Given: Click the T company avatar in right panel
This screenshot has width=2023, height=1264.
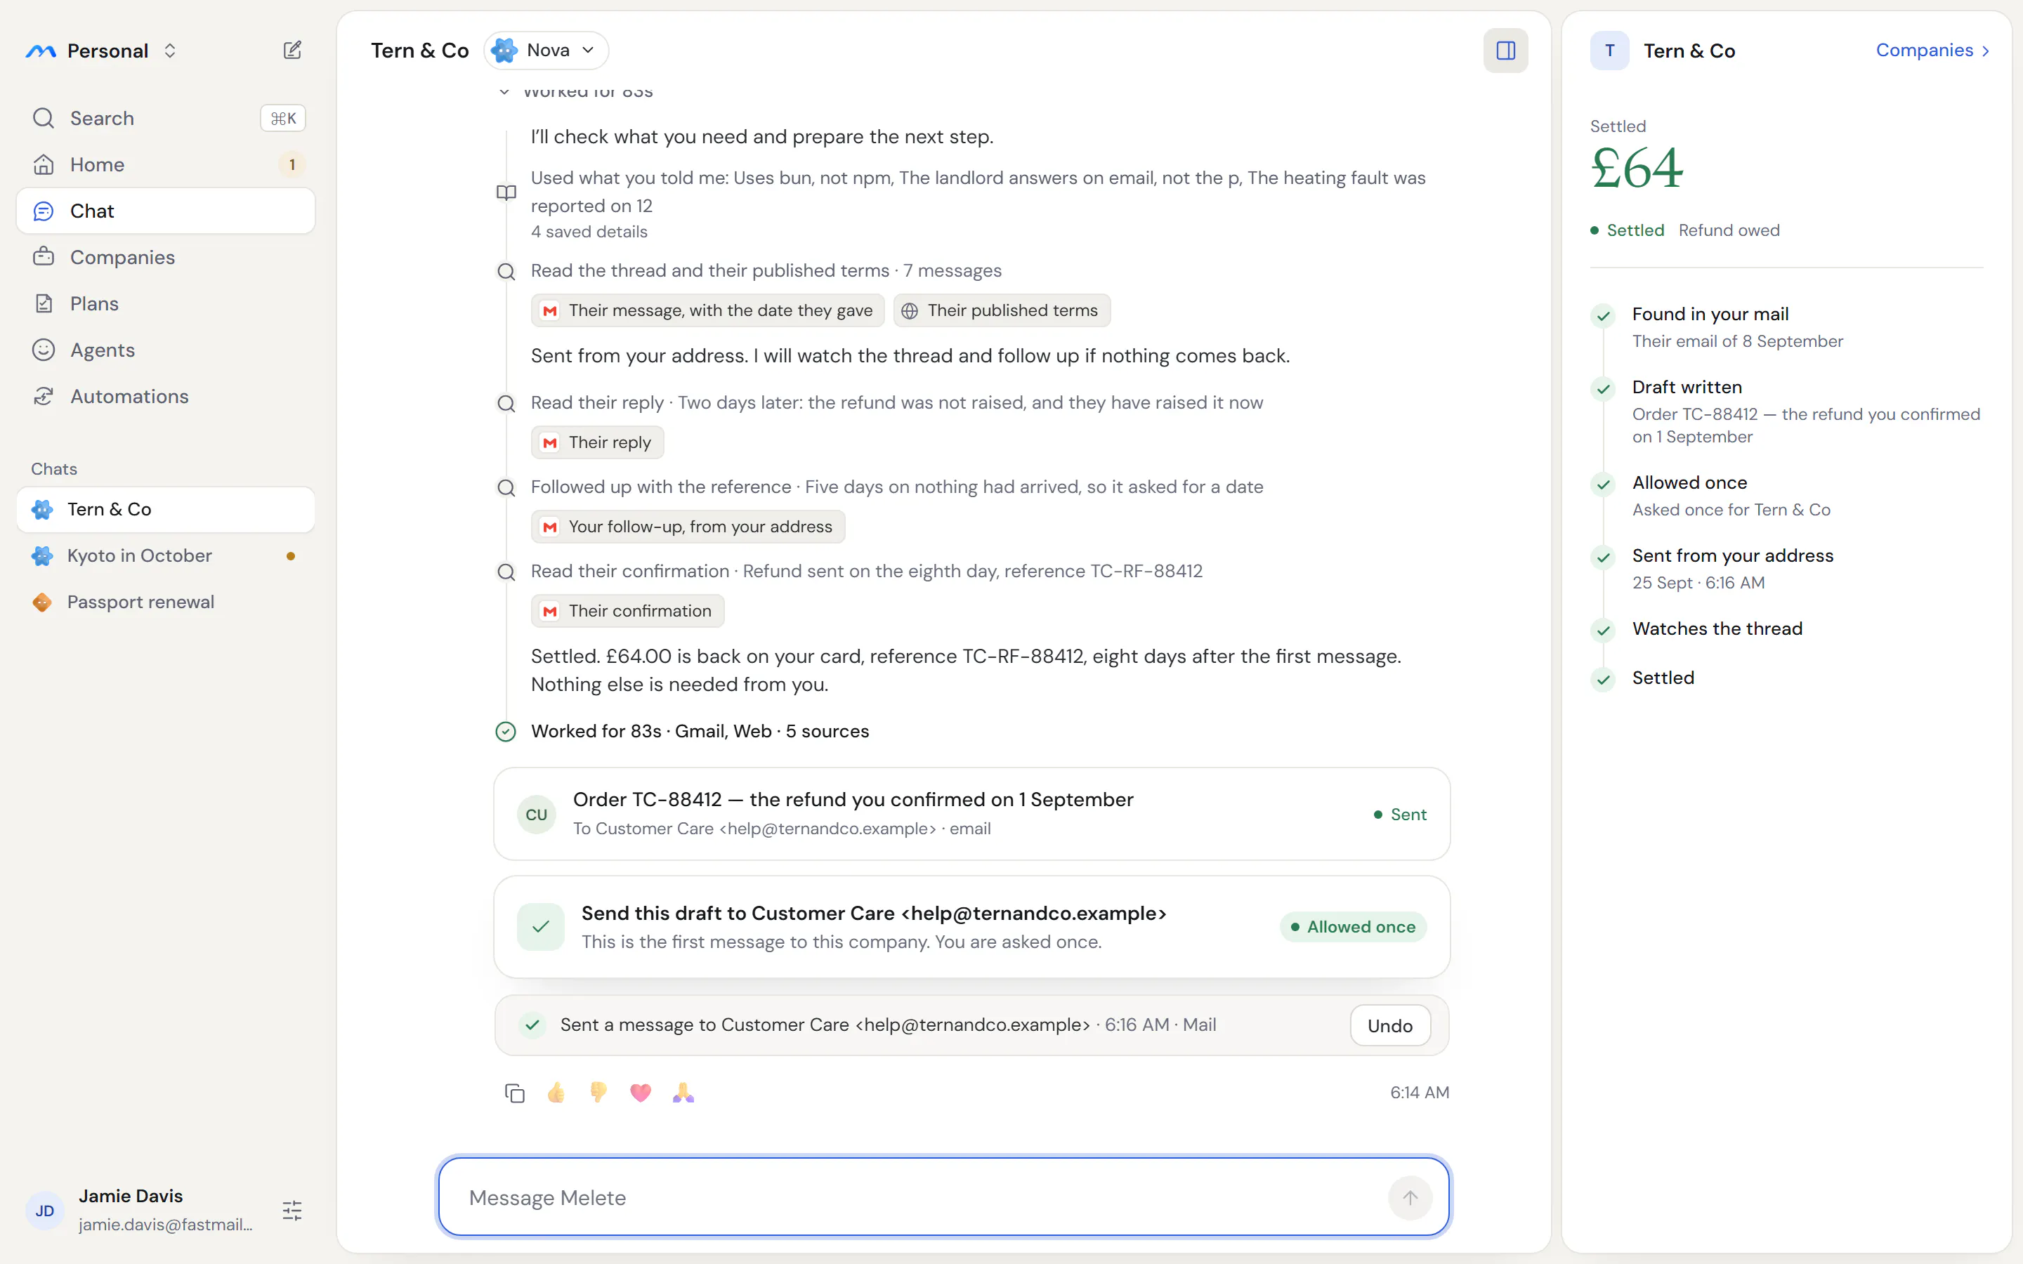Looking at the screenshot, I should pos(1609,51).
